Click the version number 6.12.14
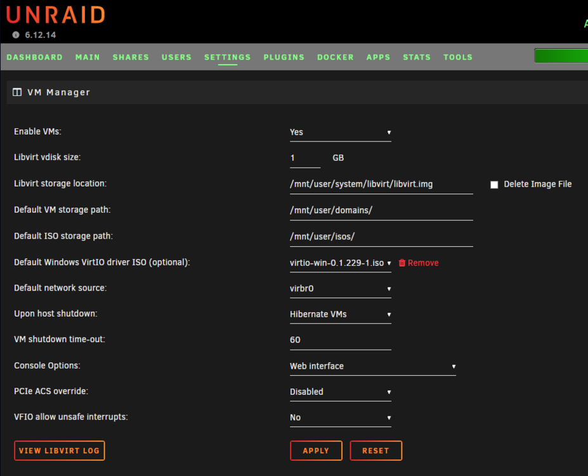The width and height of the screenshot is (588, 476). [x=41, y=35]
